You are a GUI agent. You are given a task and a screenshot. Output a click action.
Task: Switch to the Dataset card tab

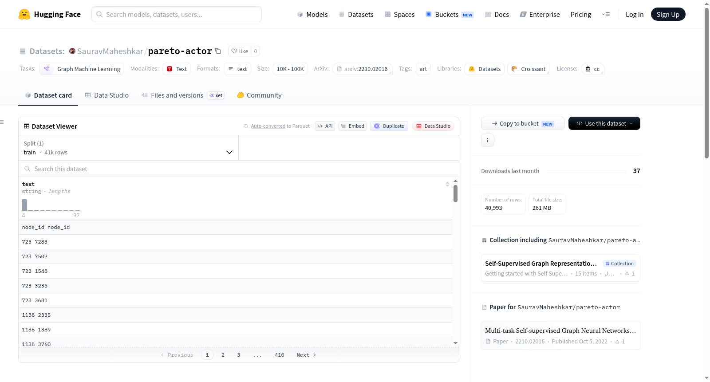click(x=48, y=95)
